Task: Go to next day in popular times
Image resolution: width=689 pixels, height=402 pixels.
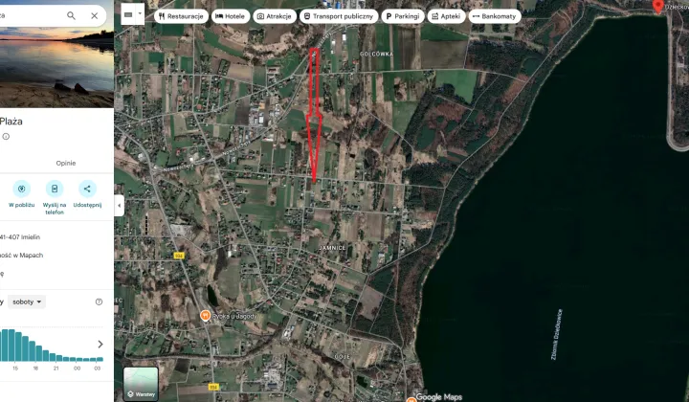Action: coord(100,344)
